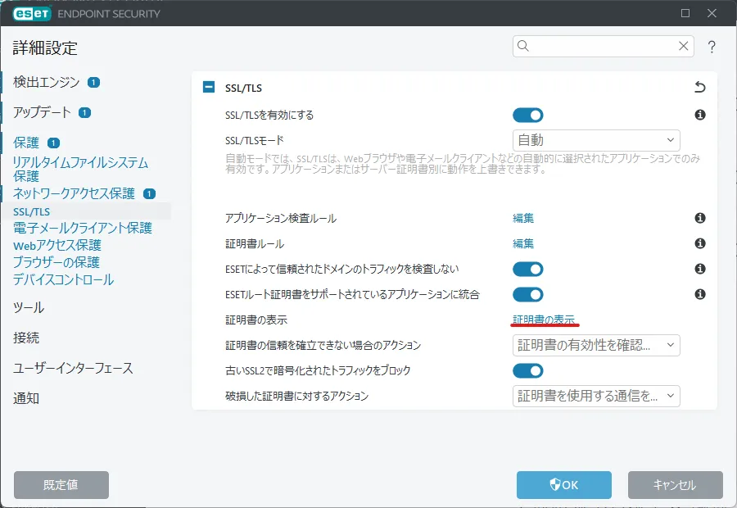Click the info icon beside SSL/TLSを有効にする
This screenshot has width=737, height=508.
click(700, 116)
